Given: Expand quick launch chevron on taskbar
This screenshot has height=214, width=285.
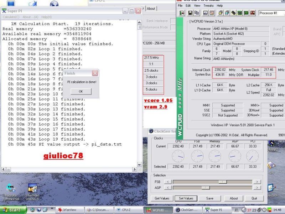Looking at the screenshot, I should pos(52,208).
